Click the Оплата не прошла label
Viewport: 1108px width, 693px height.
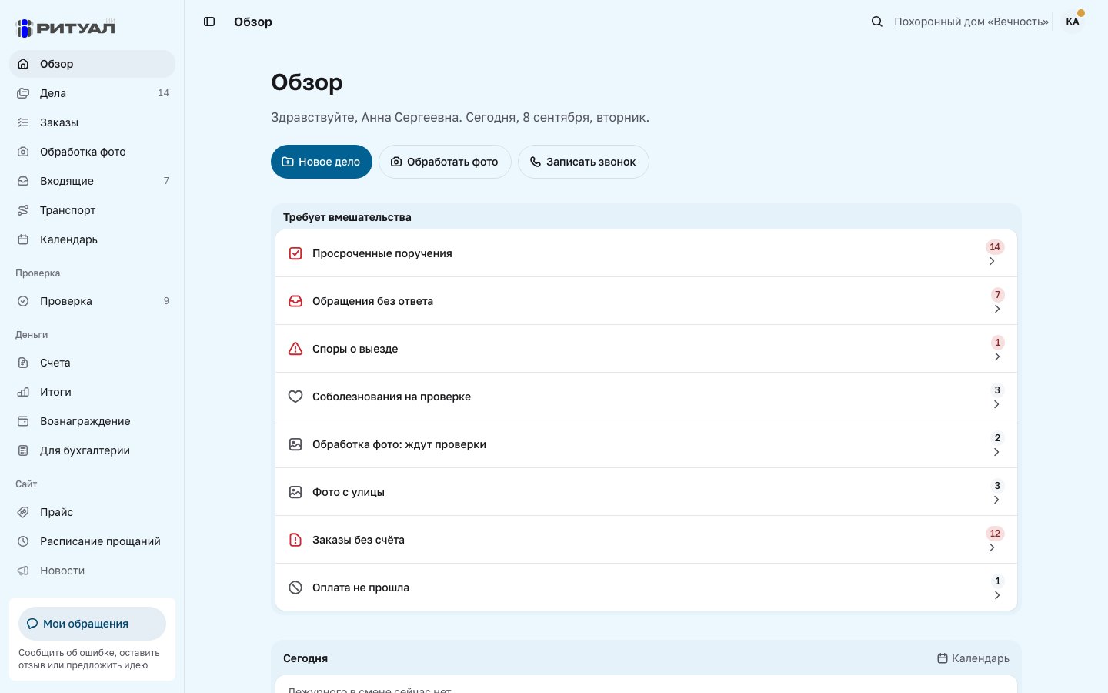361,588
